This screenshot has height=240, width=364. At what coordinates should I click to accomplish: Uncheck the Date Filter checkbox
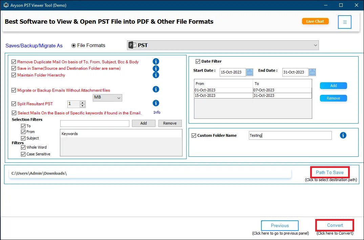198,61
